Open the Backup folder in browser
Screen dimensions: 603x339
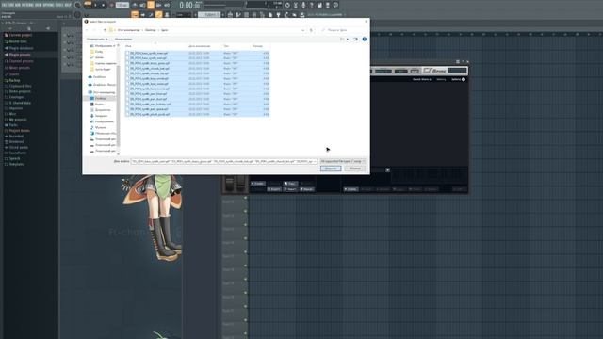[14, 80]
